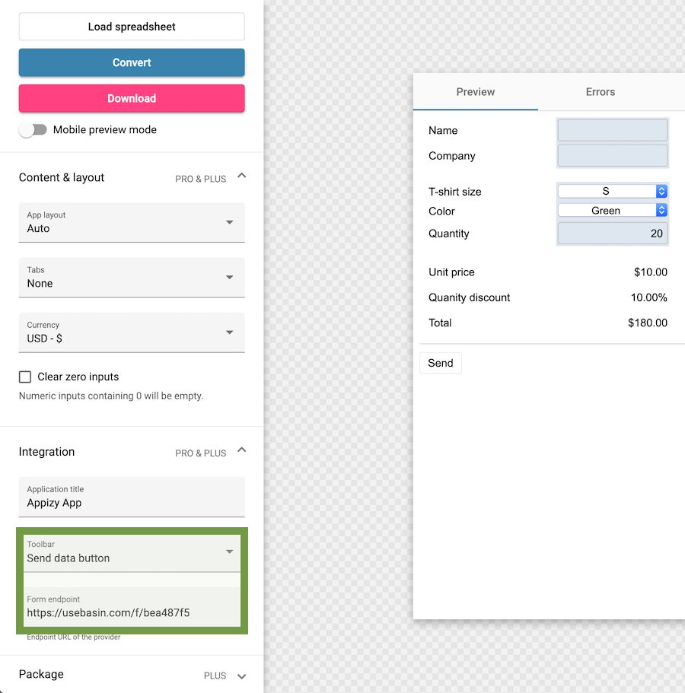The width and height of the screenshot is (685, 693).
Task: Click the Package section heading
Action: [x=41, y=674]
